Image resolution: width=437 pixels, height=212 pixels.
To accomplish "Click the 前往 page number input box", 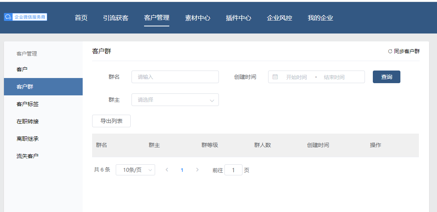I will click(233, 170).
